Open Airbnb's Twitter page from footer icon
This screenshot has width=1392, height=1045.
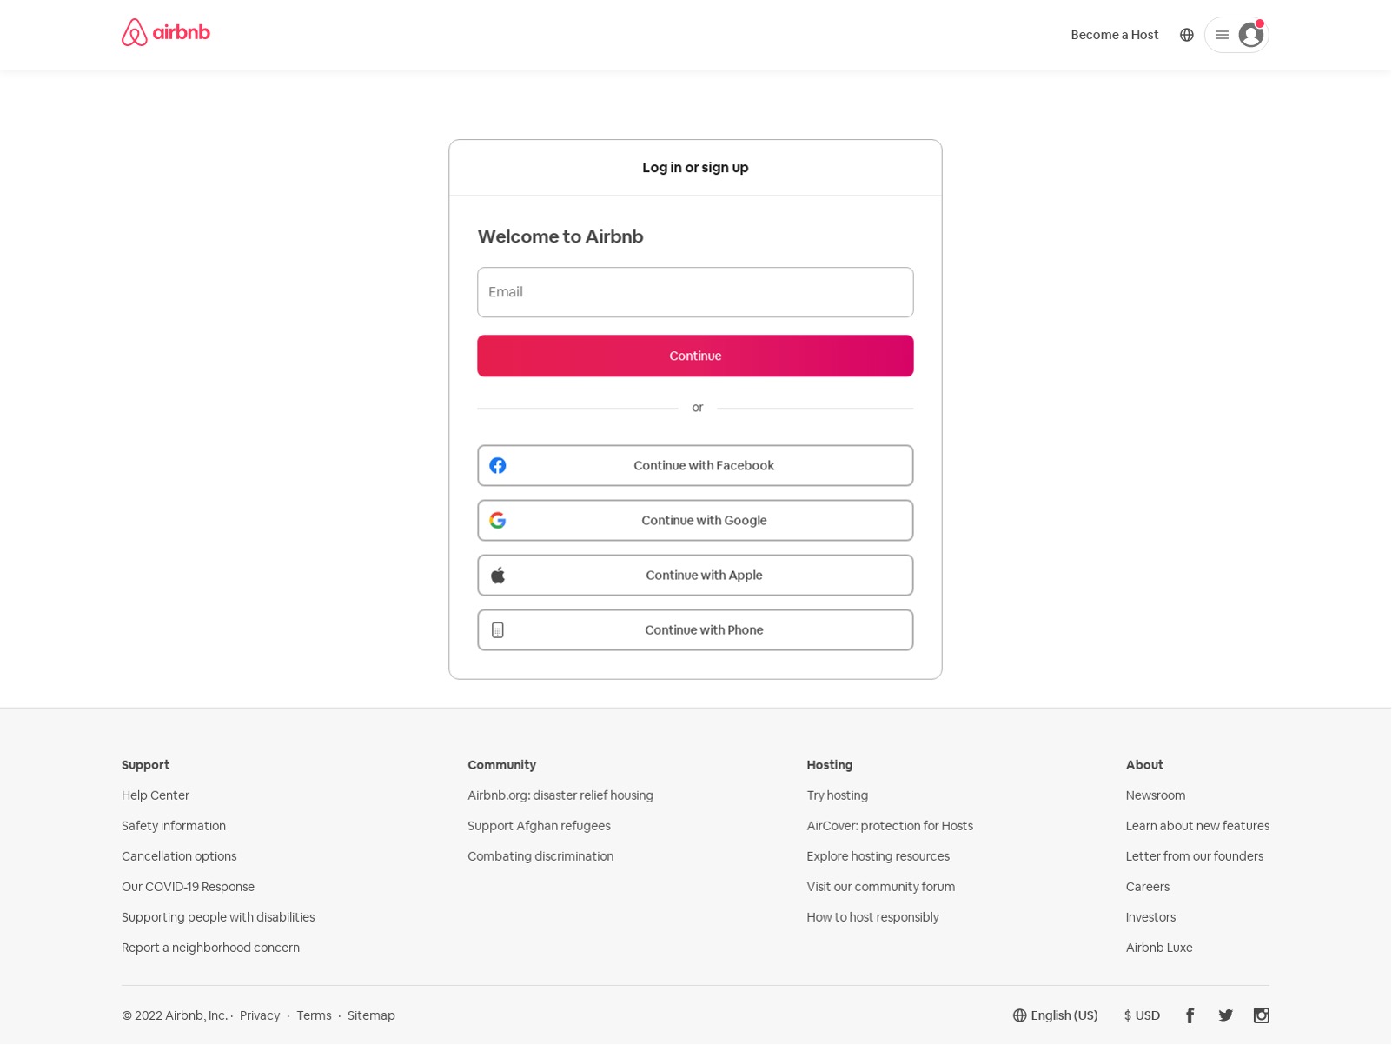(1225, 1015)
